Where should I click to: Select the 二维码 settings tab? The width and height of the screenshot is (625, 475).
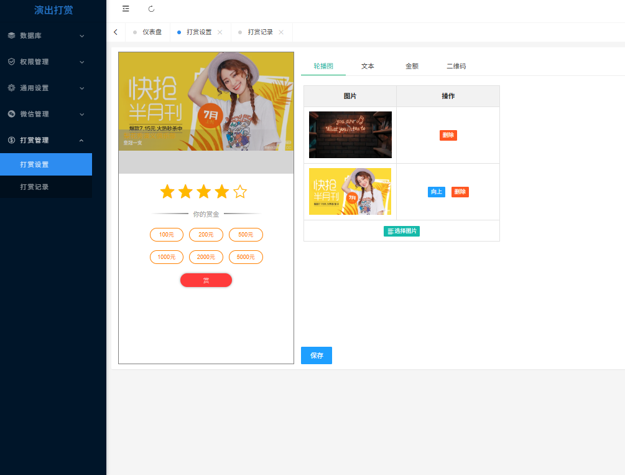(456, 66)
